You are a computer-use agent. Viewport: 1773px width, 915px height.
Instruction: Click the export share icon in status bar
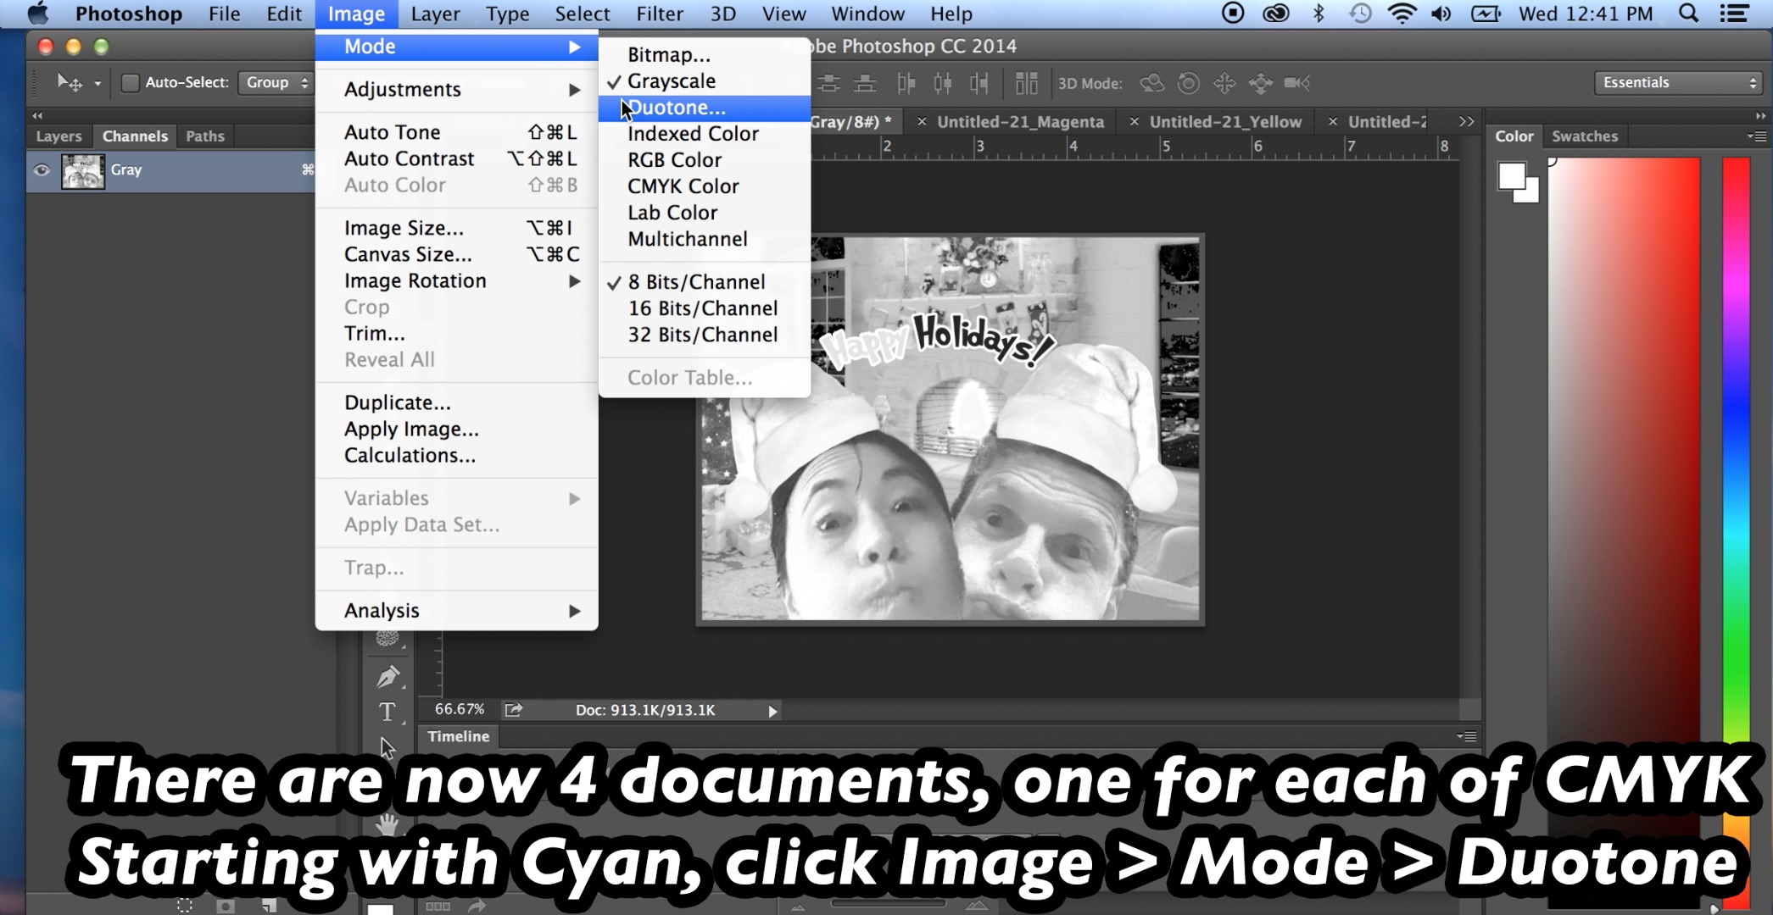(x=514, y=710)
